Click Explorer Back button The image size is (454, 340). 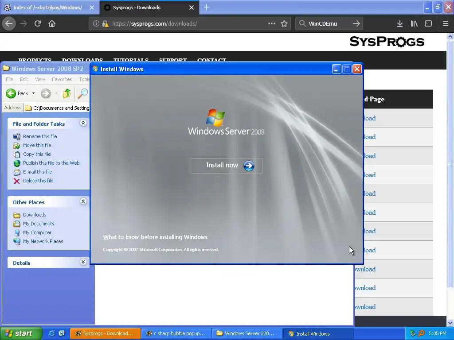click(17, 93)
